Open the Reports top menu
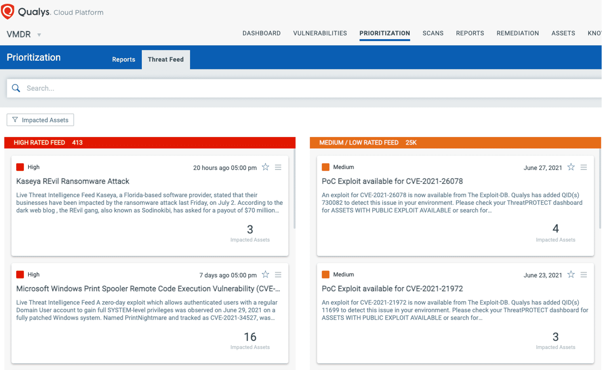 [x=470, y=33]
